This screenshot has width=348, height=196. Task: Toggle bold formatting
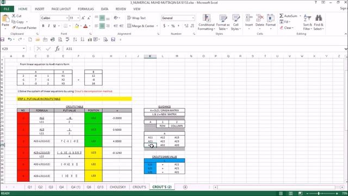pos(43,26)
